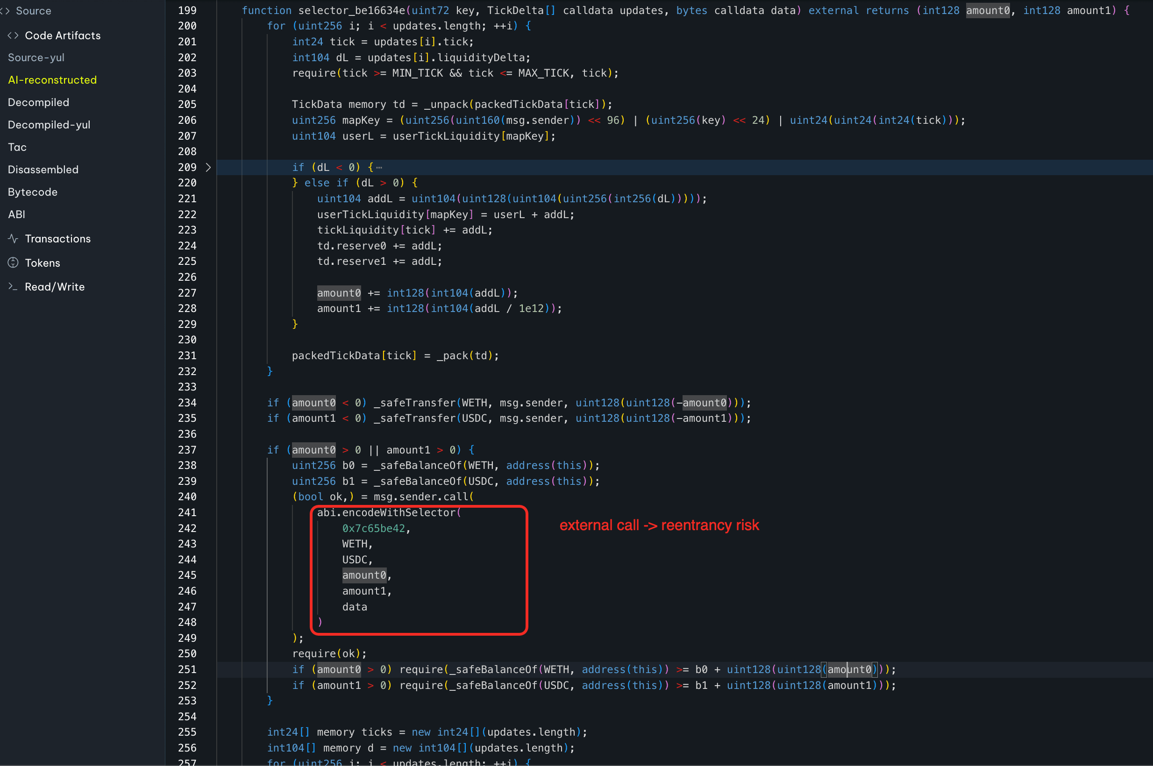The image size is (1153, 766).
Task: Show the Tac representation
Action: 17,148
